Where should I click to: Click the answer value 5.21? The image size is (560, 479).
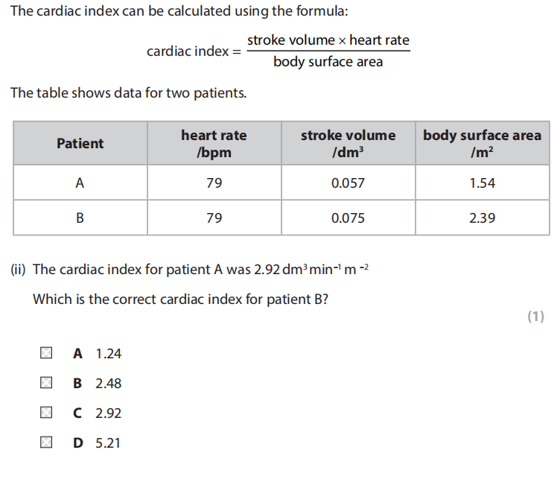[x=109, y=443]
